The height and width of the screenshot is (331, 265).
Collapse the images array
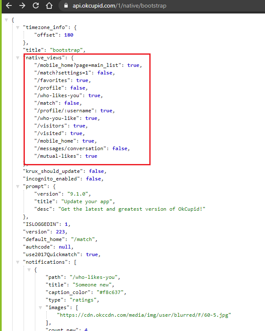pos(40,307)
